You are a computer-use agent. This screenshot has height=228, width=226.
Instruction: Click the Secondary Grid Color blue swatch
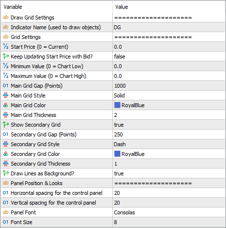[x=117, y=154]
